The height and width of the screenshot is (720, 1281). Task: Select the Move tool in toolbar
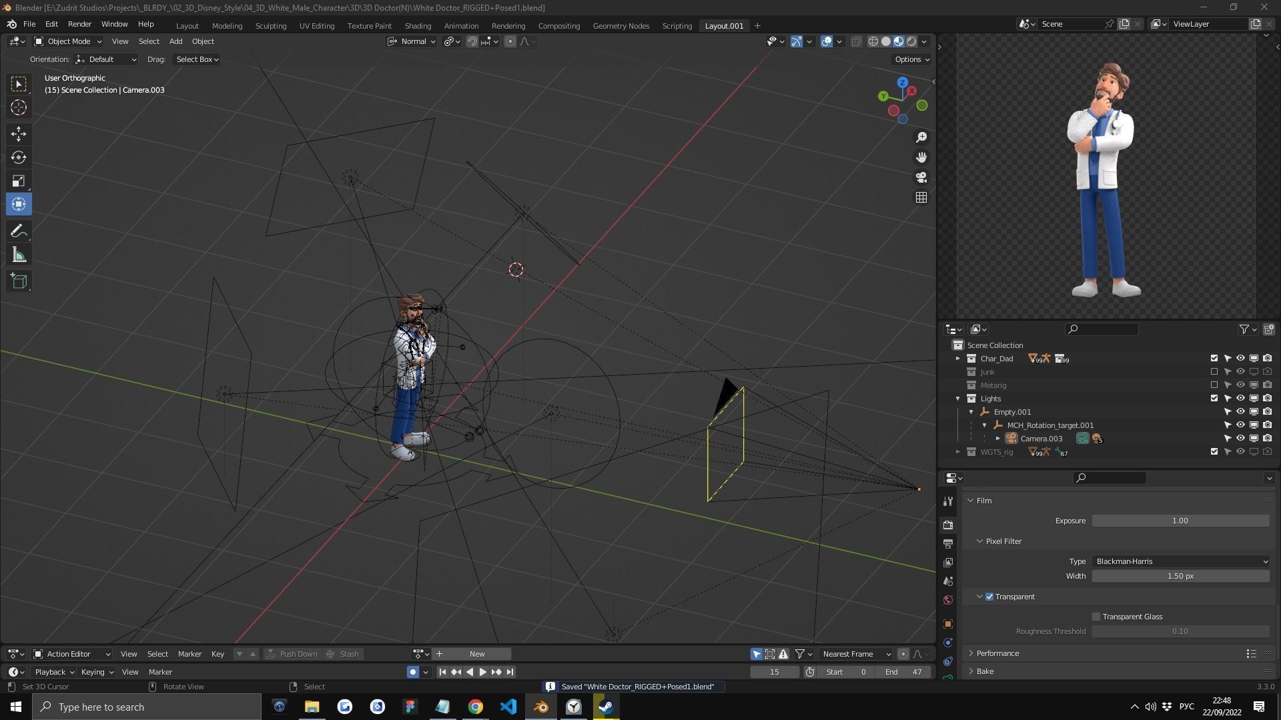tap(19, 134)
